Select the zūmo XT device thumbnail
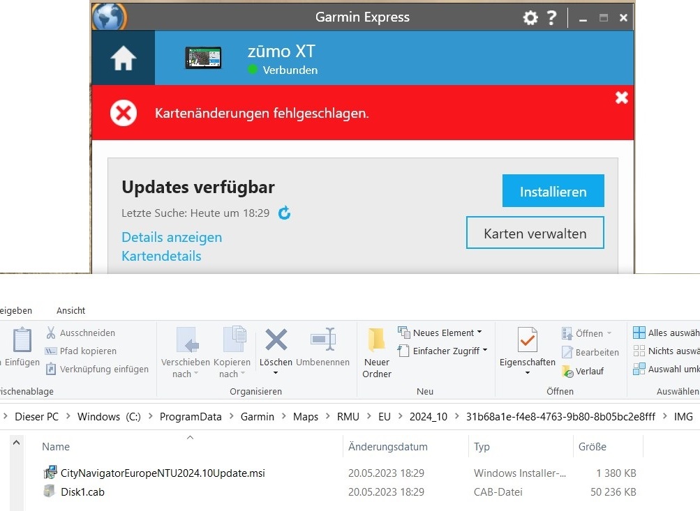 coord(203,58)
